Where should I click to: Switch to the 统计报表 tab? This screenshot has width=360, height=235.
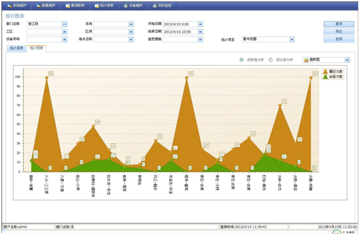[x=17, y=48]
